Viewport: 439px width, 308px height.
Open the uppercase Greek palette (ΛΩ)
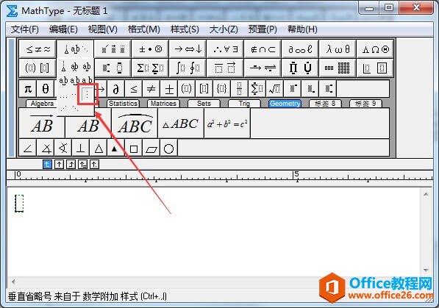click(376, 49)
